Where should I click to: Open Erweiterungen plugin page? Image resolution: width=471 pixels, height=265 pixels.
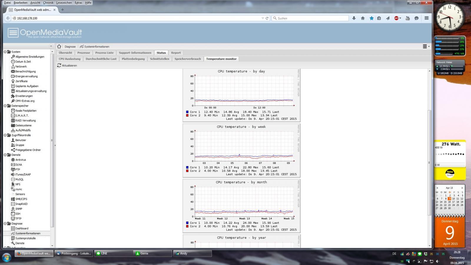(x=24, y=96)
